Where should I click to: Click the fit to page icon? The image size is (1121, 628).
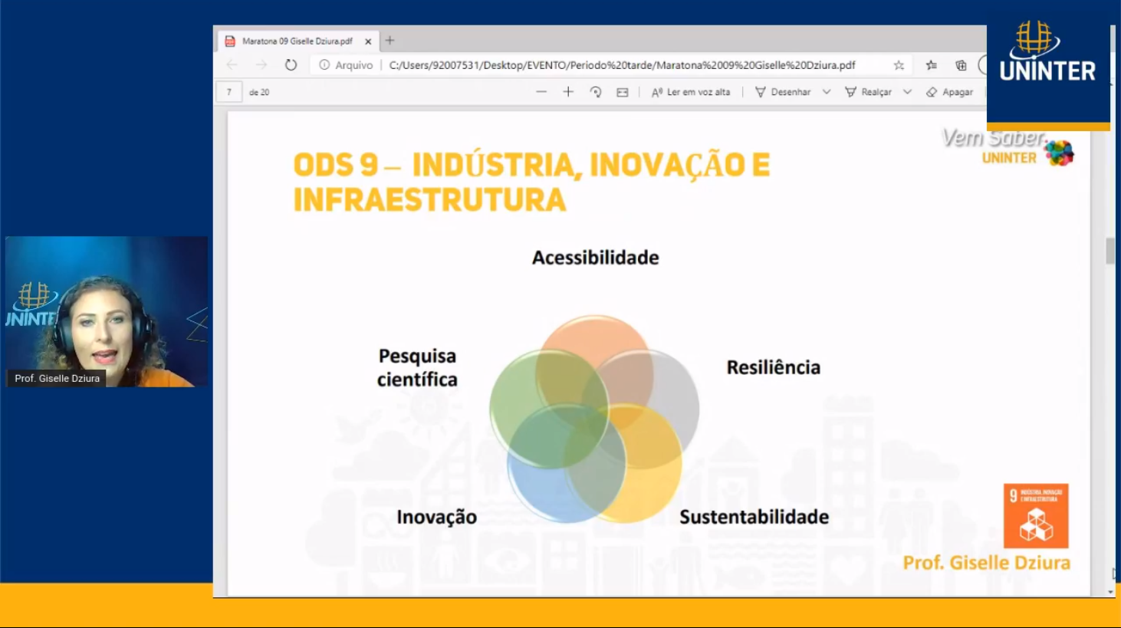point(623,92)
